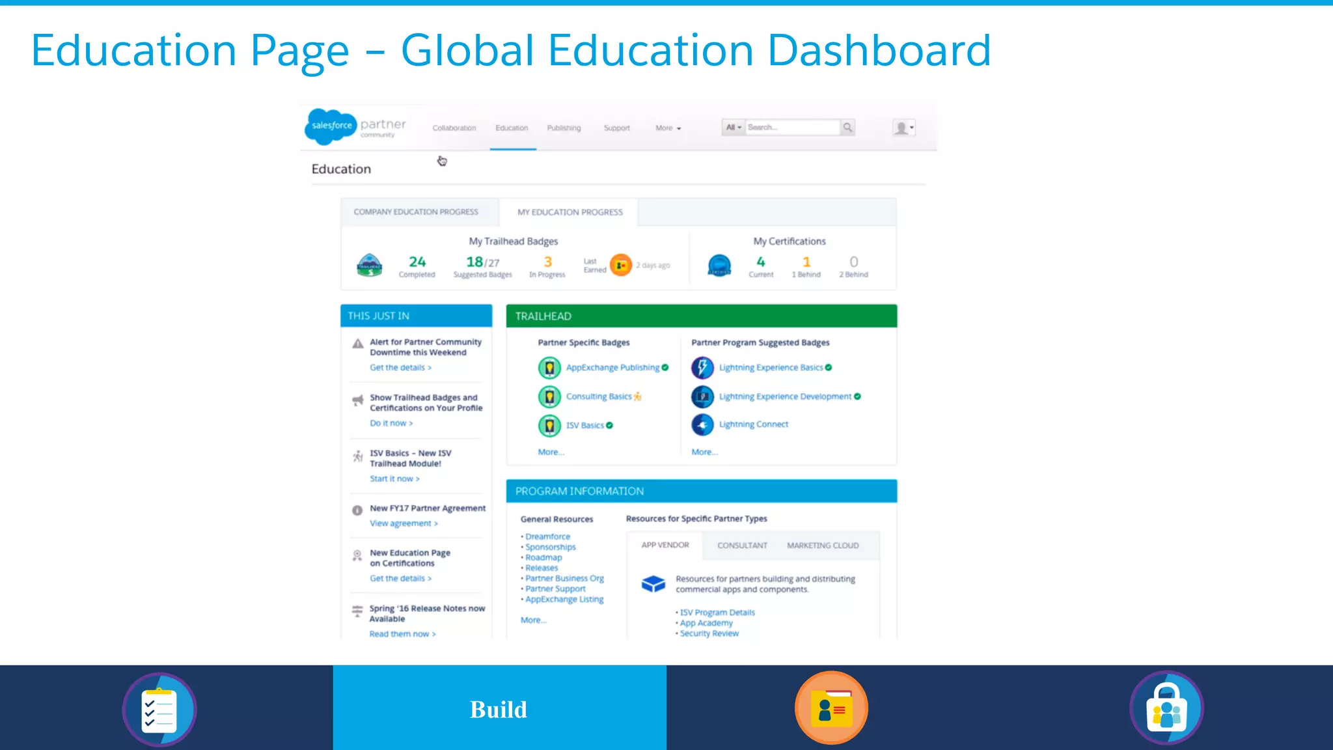The image size is (1333, 750).
Task: Open the user profile avatar menu
Action: tap(903, 128)
